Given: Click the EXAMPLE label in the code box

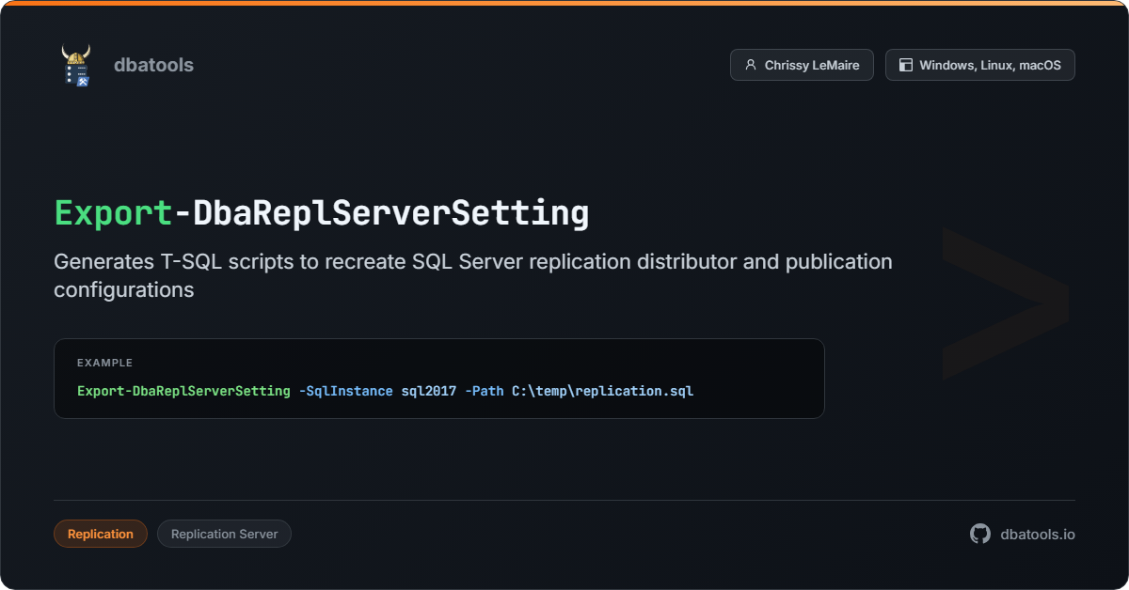Looking at the screenshot, I should pyautogui.click(x=104, y=363).
